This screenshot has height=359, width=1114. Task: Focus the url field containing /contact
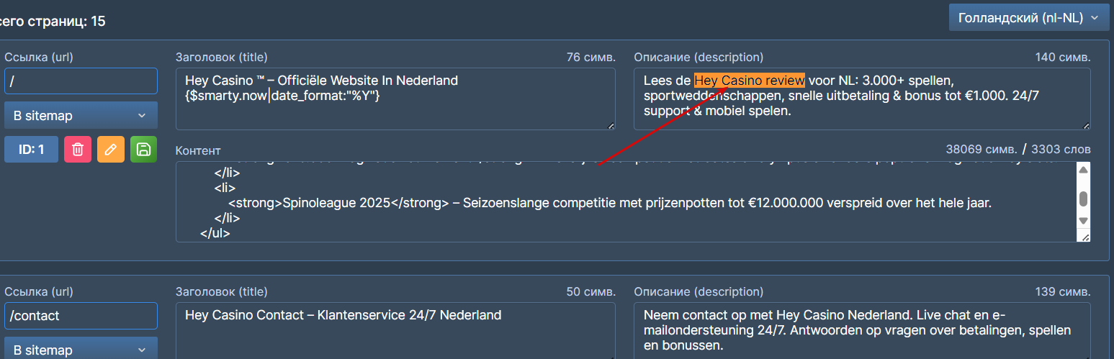tap(81, 315)
